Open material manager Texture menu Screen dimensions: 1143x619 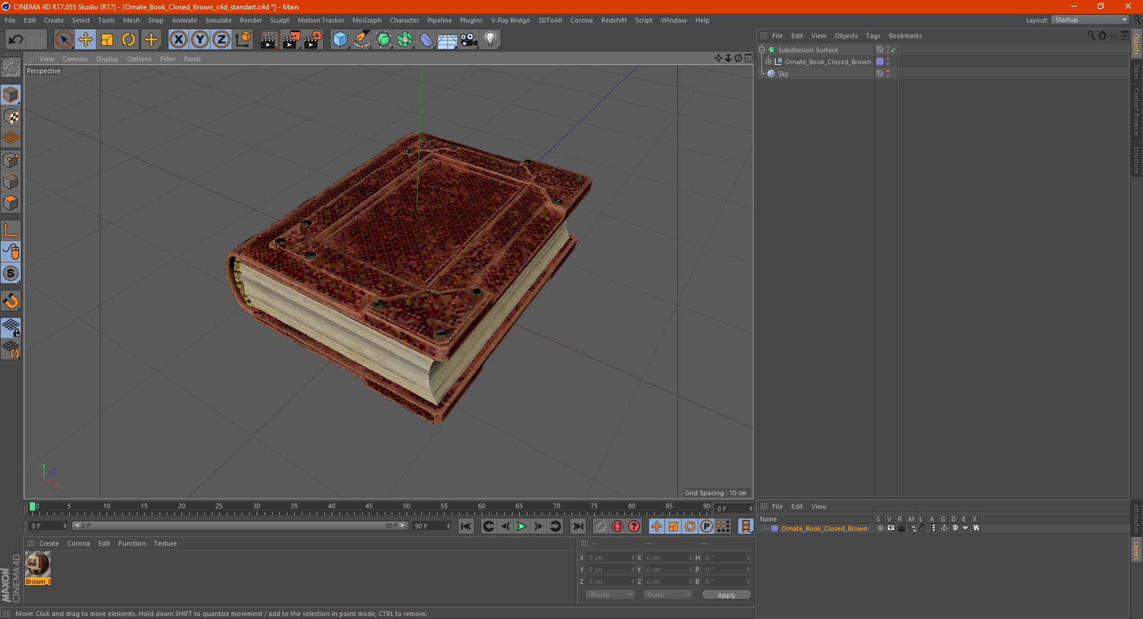click(x=165, y=543)
